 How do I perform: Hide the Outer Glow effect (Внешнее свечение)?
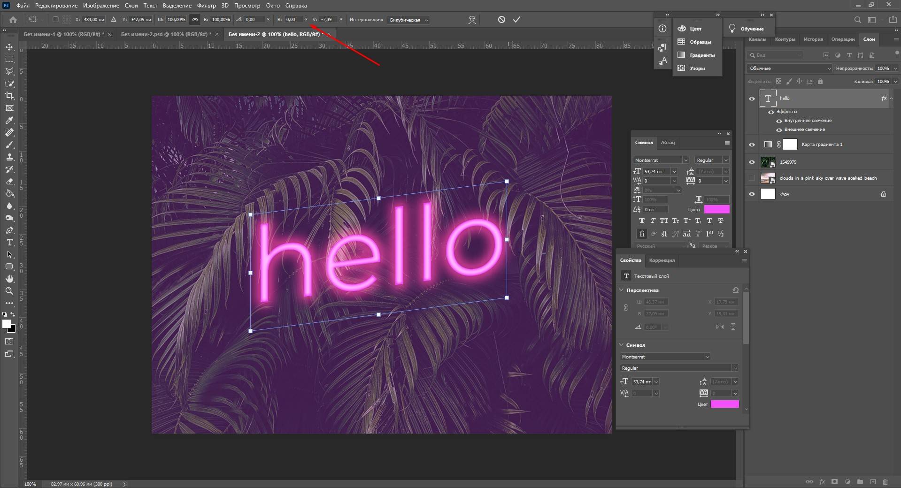tap(779, 130)
